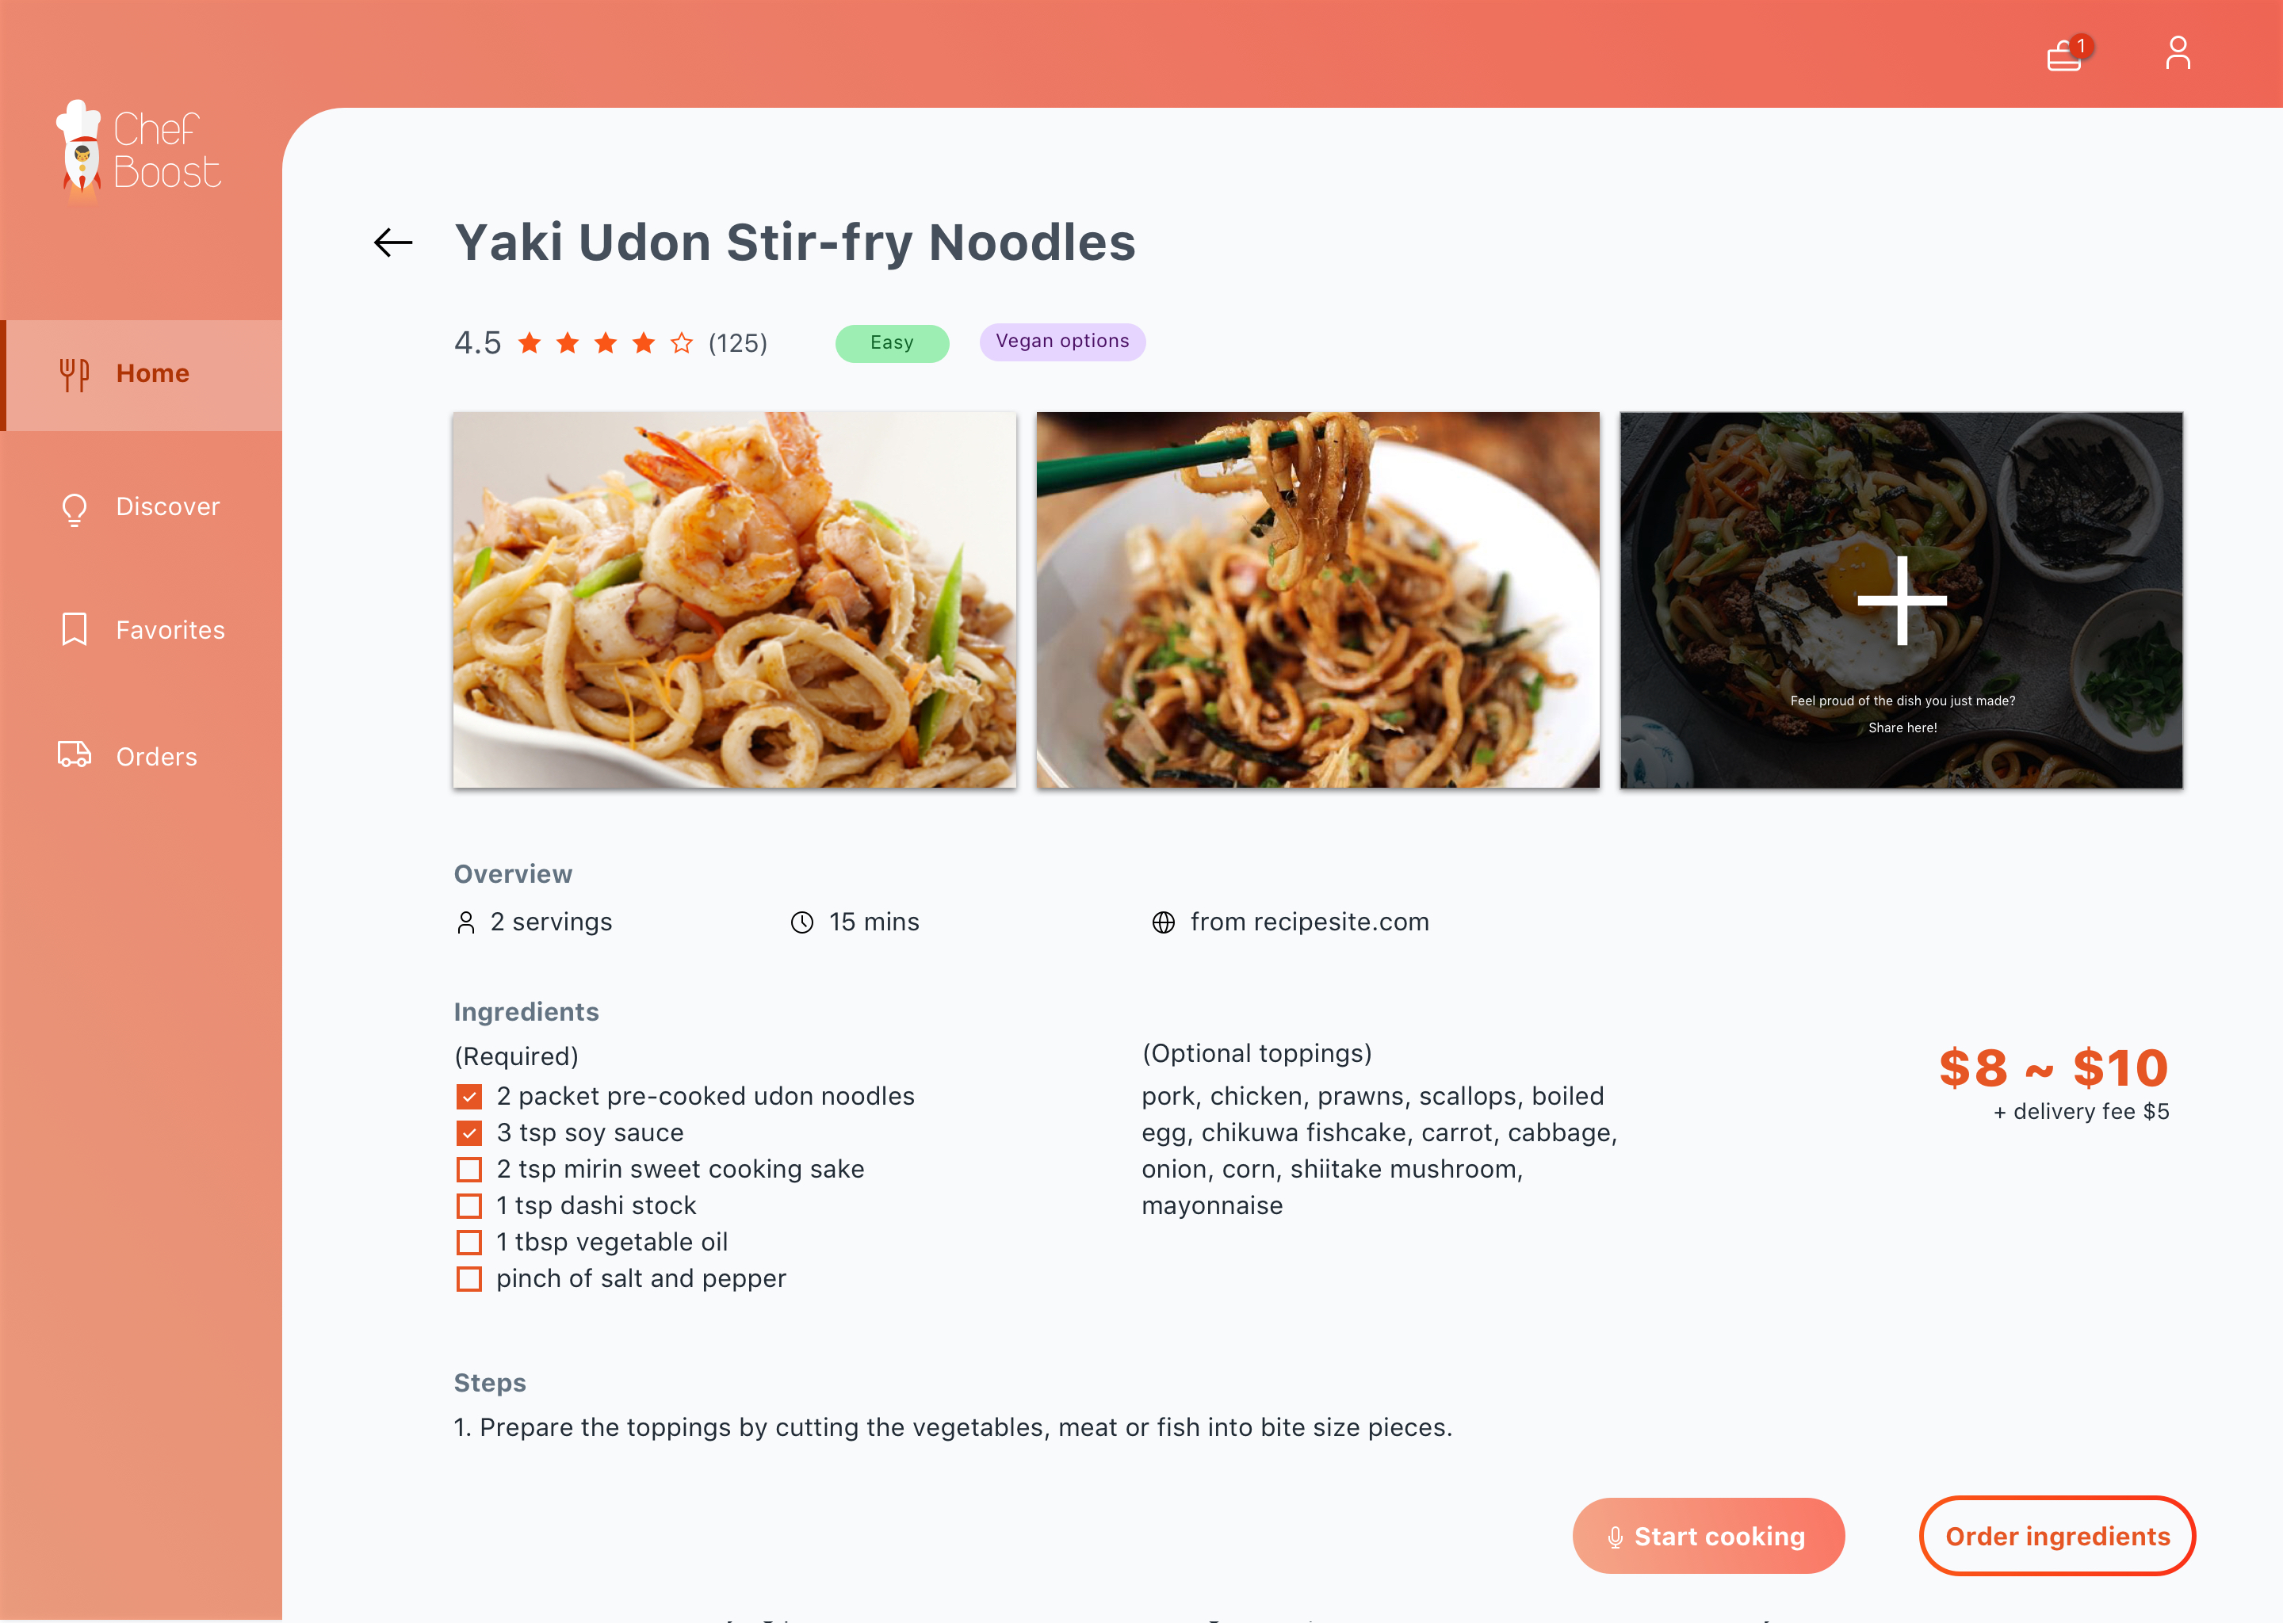Open the shrimp udon noodle photo
Image resolution: width=2283 pixels, height=1623 pixels.
coord(735,600)
